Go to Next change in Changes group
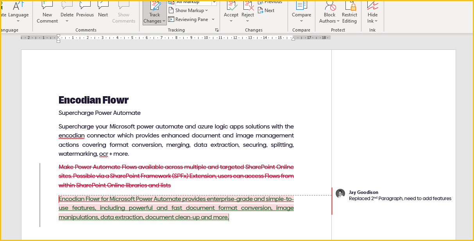474x241 pixels. (x=266, y=11)
